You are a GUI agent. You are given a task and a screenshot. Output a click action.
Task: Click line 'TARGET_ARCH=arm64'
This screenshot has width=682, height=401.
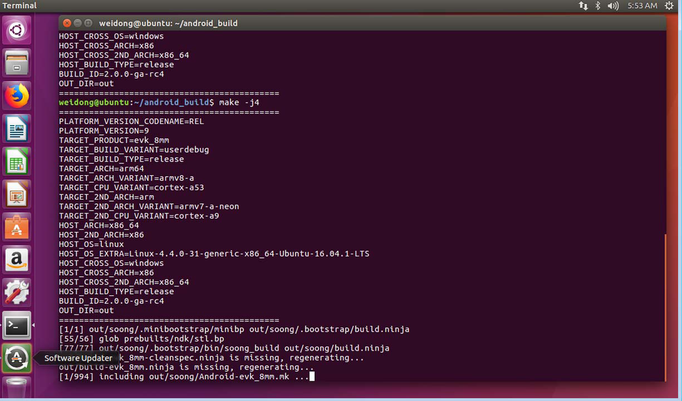[101, 168]
